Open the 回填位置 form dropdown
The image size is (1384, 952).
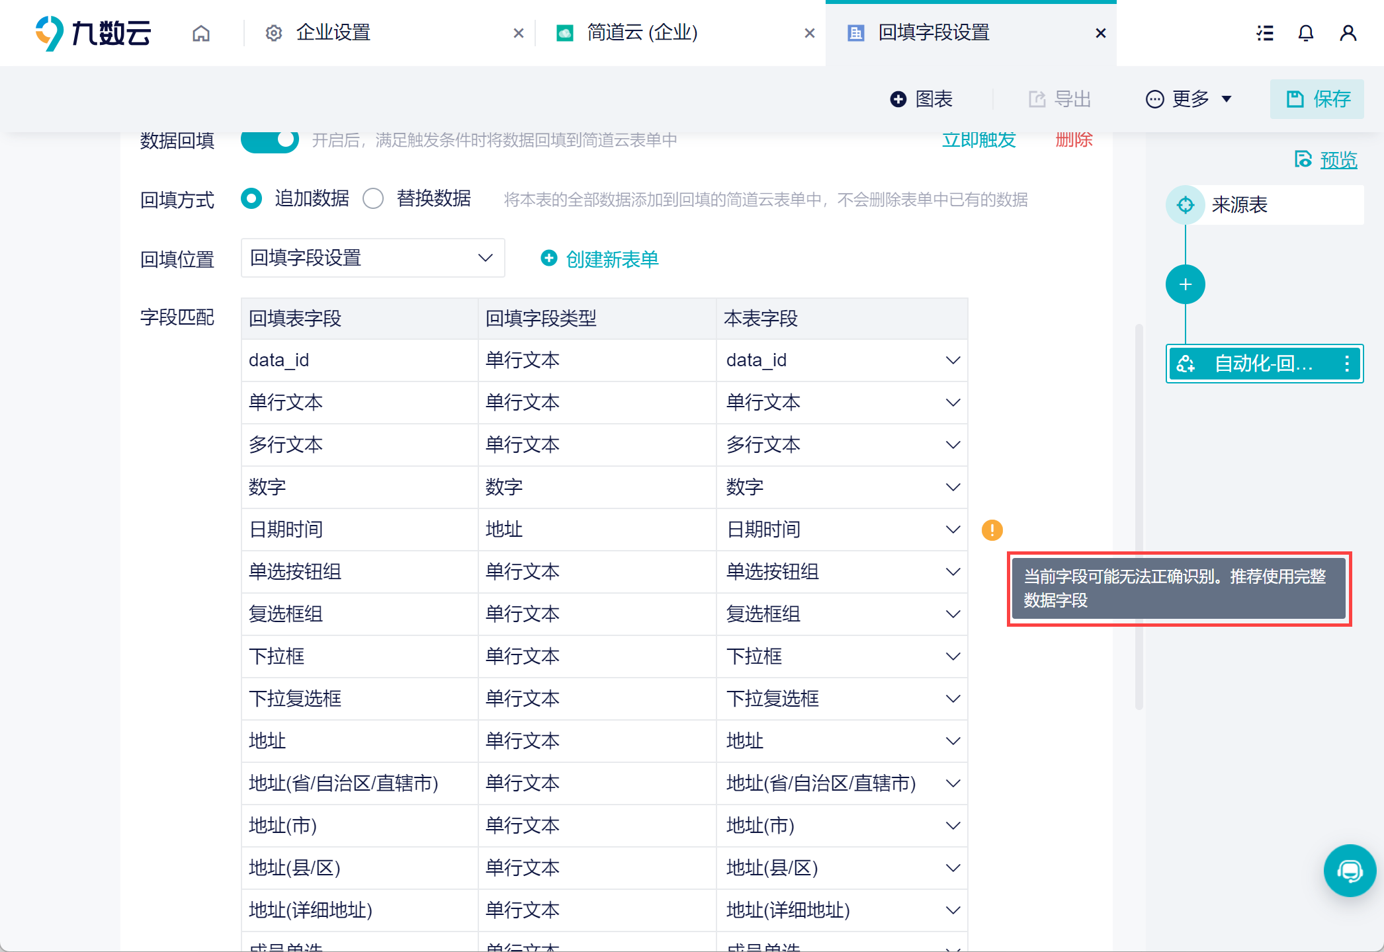(x=372, y=258)
